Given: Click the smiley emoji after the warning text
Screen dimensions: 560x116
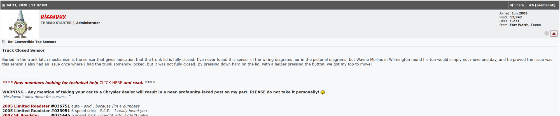Looking at the screenshot, I should pos(323,92).
